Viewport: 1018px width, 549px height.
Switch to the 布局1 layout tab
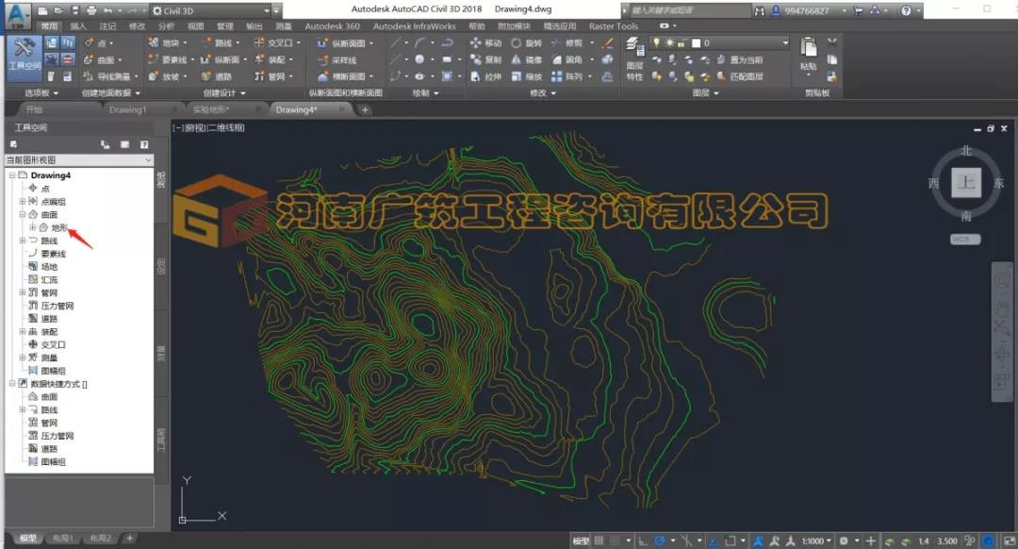pos(63,539)
